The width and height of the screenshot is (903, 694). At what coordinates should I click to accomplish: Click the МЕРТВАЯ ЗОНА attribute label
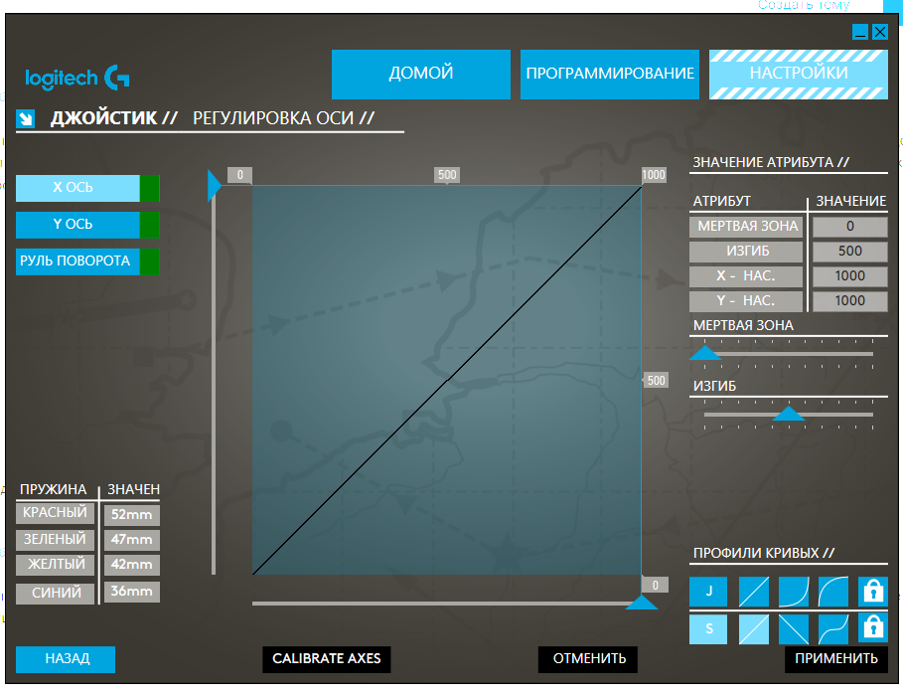tap(746, 227)
